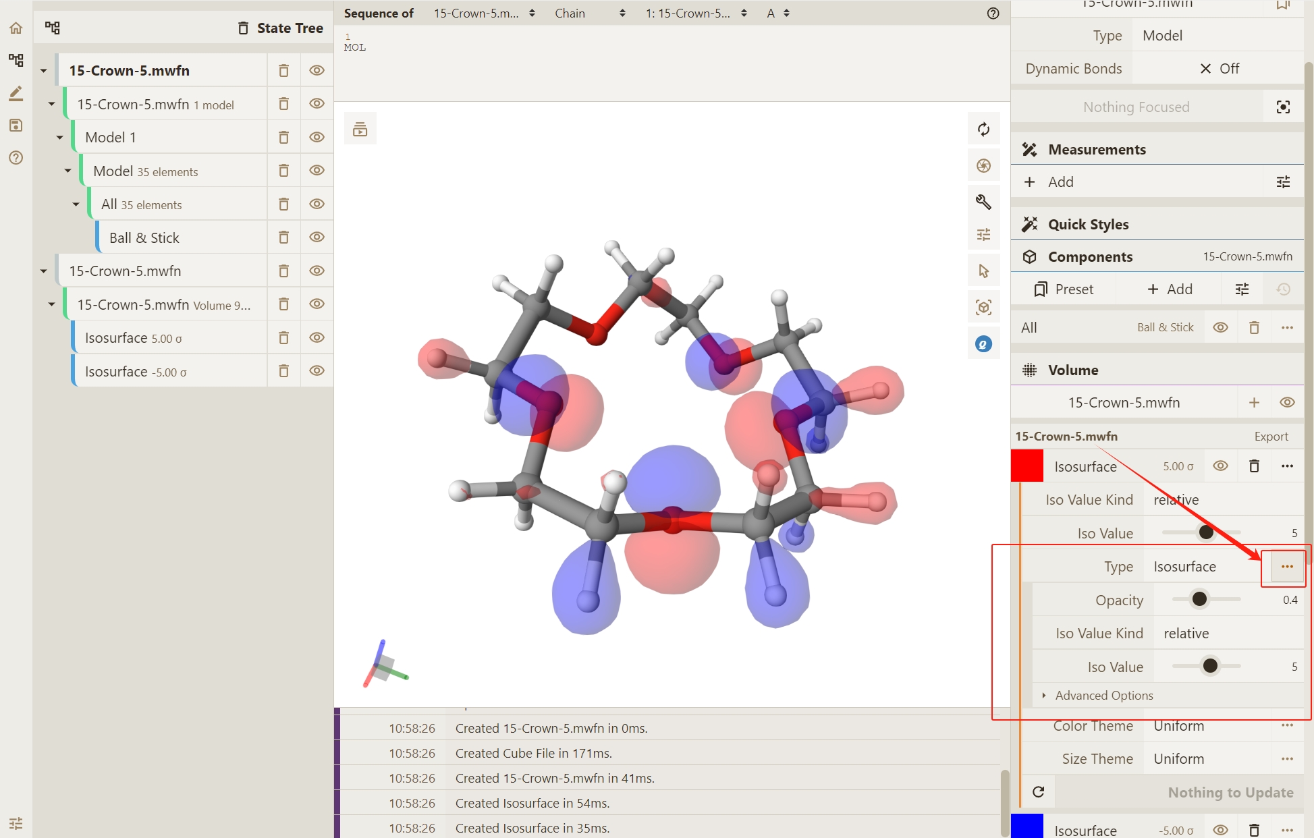Collapse the Model 35 elements tree node

pyautogui.click(x=68, y=171)
